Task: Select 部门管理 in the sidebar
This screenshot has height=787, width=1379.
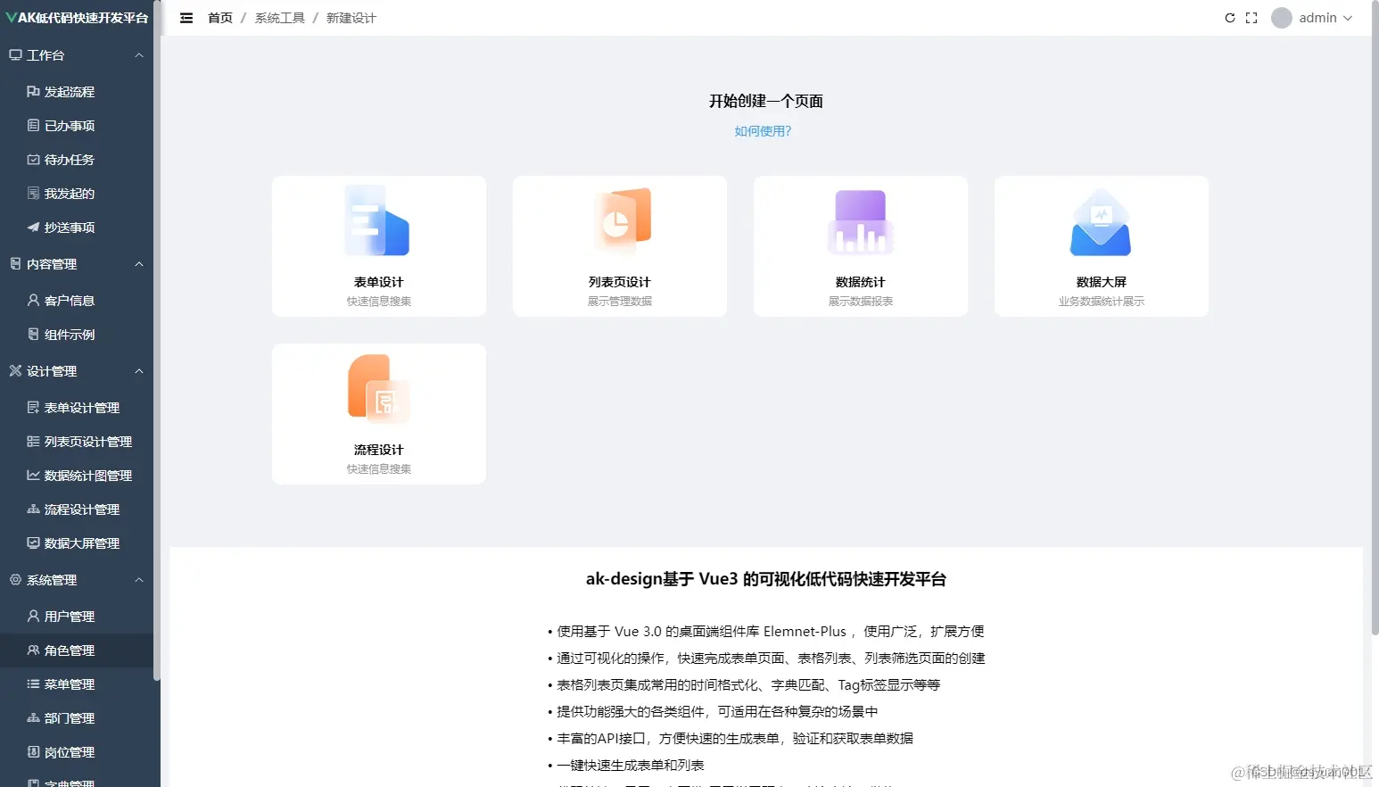Action: [70, 717]
